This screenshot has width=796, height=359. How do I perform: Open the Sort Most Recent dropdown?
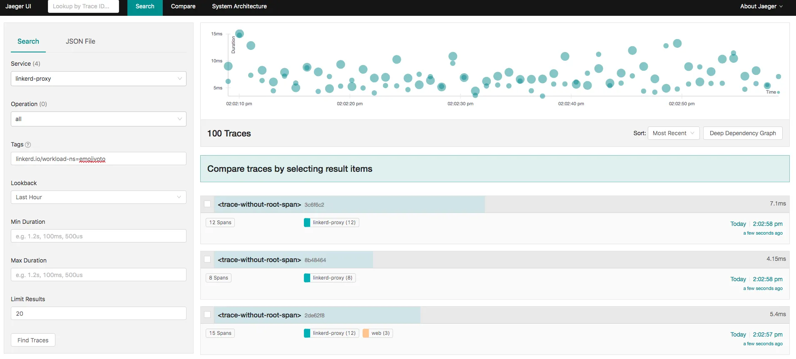tap(674, 133)
